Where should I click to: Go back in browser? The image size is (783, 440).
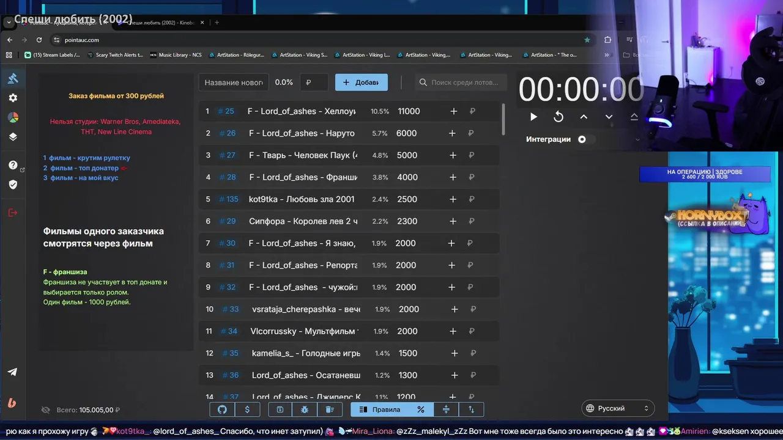(x=9, y=40)
